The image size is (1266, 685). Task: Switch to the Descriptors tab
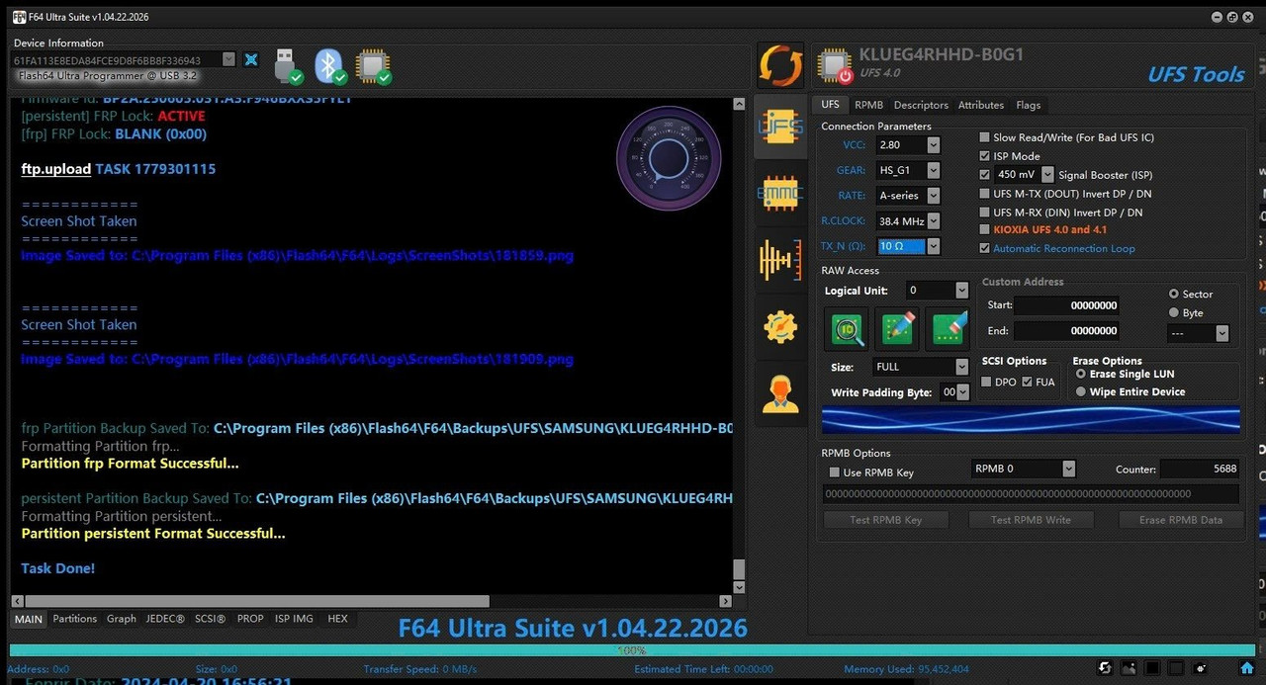pyautogui.click(x=921, y=105)
